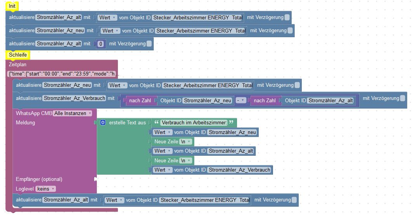Select the yellow 'Schleife' comment label
Image resolution: width=412 pixels, height=215 pixels.
[x=17, y=55]
